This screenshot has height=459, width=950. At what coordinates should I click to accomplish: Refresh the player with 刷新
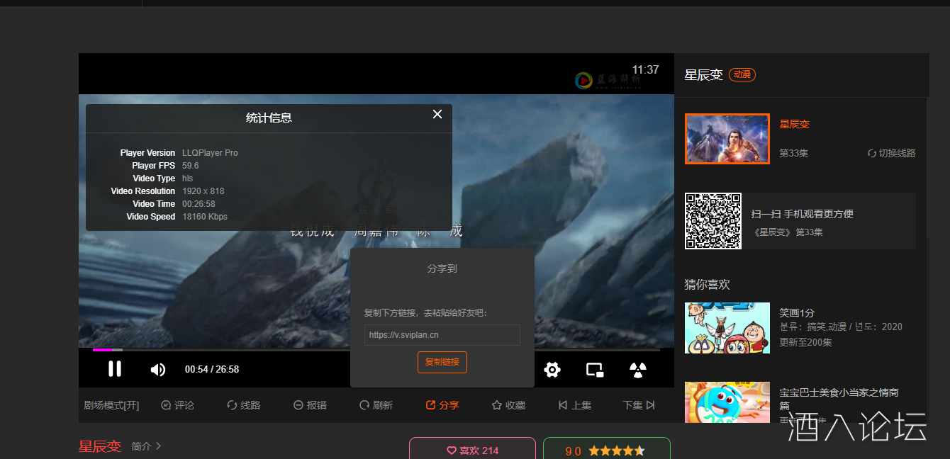376,405
